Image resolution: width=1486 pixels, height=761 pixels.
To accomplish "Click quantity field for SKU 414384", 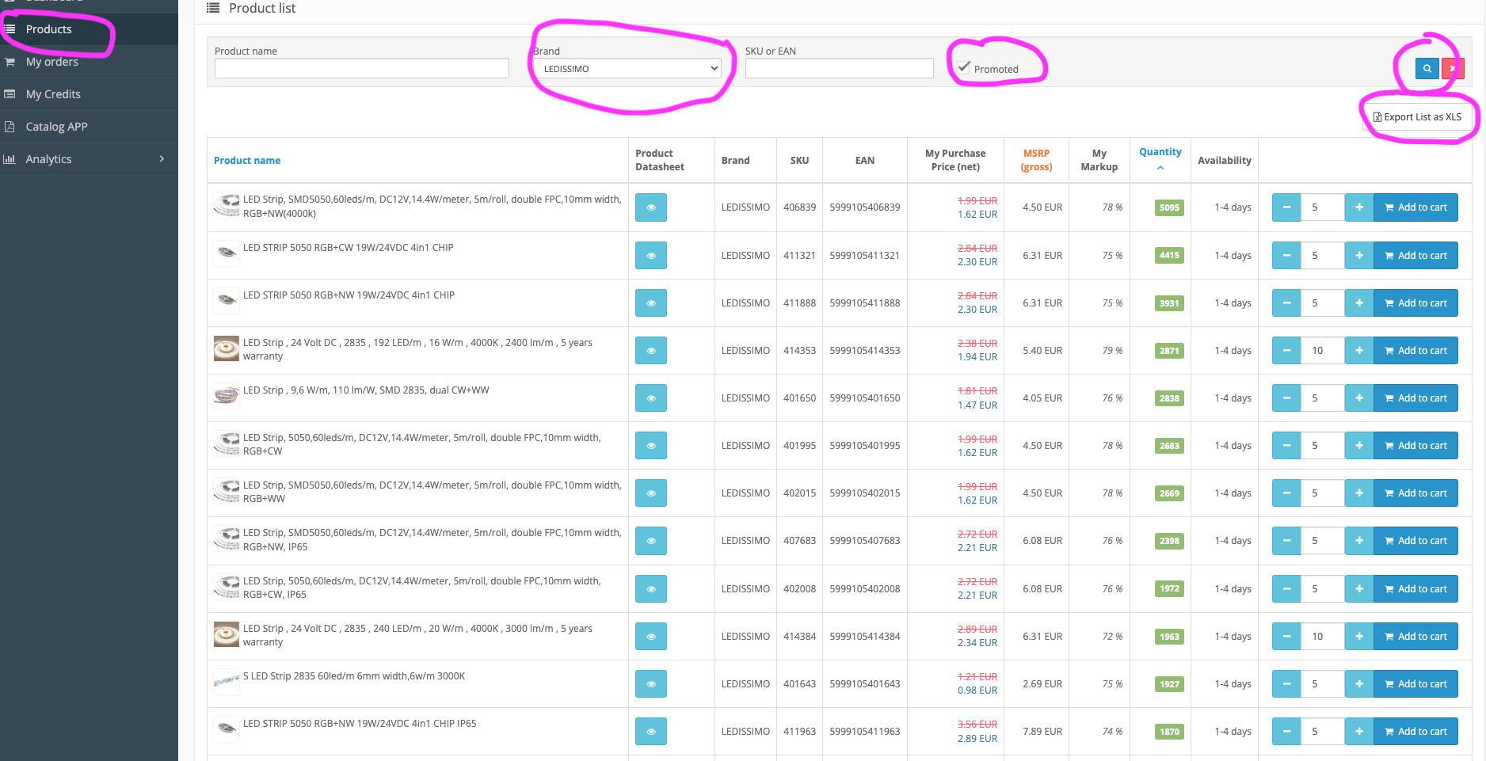I will 1323,637.
